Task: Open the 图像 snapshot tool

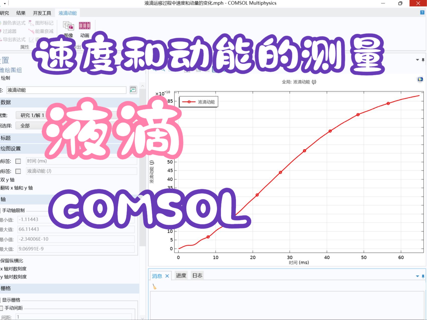Action: click(x=68, y=28)
